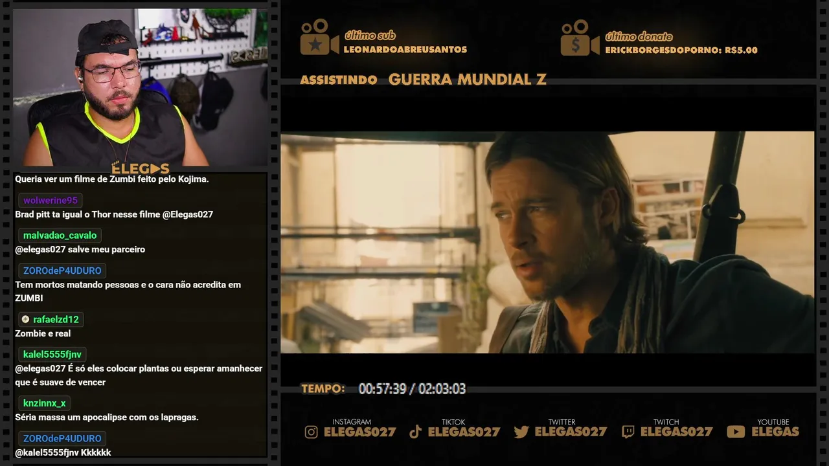Click the badge icon beside rafaelzd12
Screen dimensions: 829x466
coord(25,319)
